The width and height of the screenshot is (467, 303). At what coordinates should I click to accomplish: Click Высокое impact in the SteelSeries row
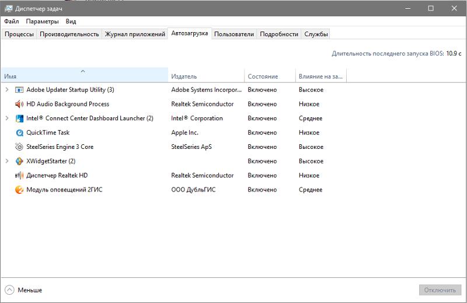pos(311,147)
